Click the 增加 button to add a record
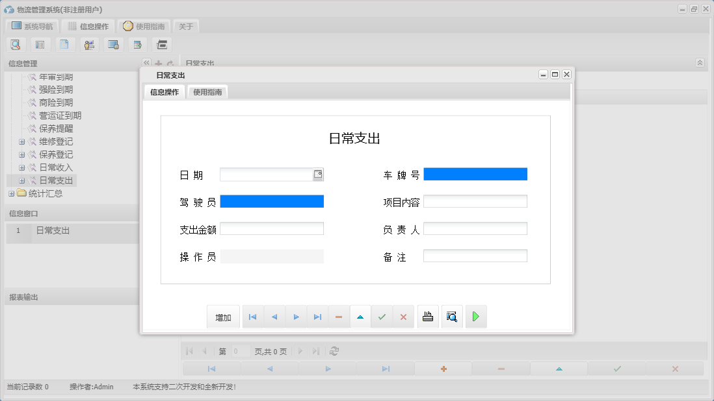 click(223, 317)
